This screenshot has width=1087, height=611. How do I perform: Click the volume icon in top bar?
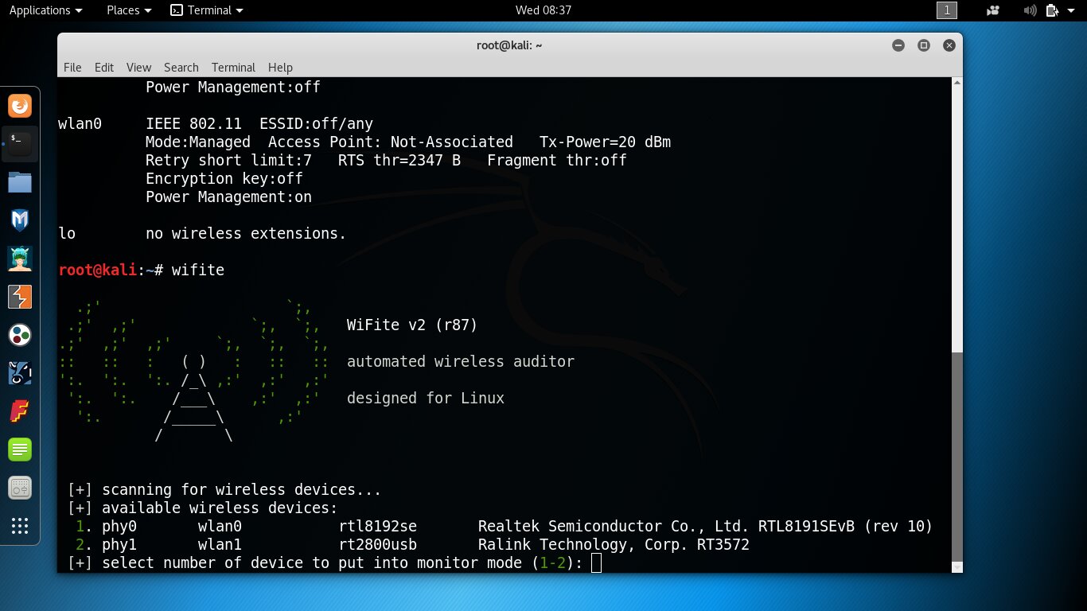1031,10
